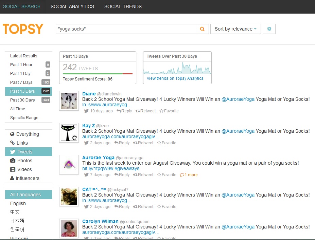This screenshot has height=240, width=315.
Task: Open the #giveaways hashtag
Action: pyautogui.click(x=127, y=169)
